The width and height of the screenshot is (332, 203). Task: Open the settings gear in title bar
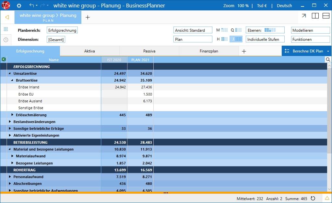[x=19, y=6]
